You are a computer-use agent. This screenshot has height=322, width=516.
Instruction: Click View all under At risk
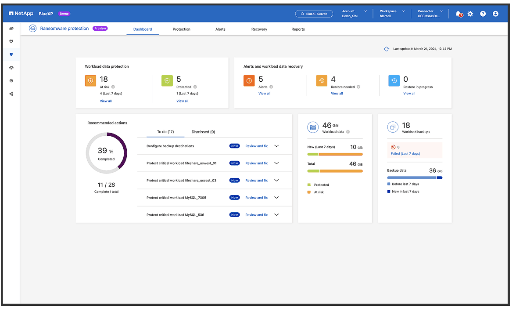[106, 101]
